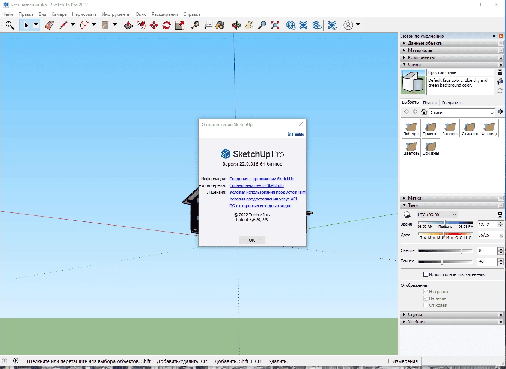
Task: Select the Text label tool
Action: point(208,25)
